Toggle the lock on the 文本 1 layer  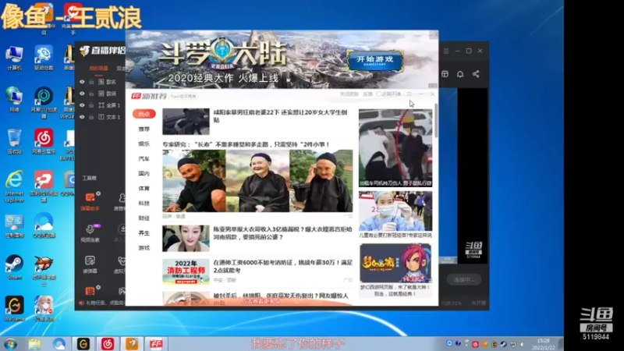point(91,117)
